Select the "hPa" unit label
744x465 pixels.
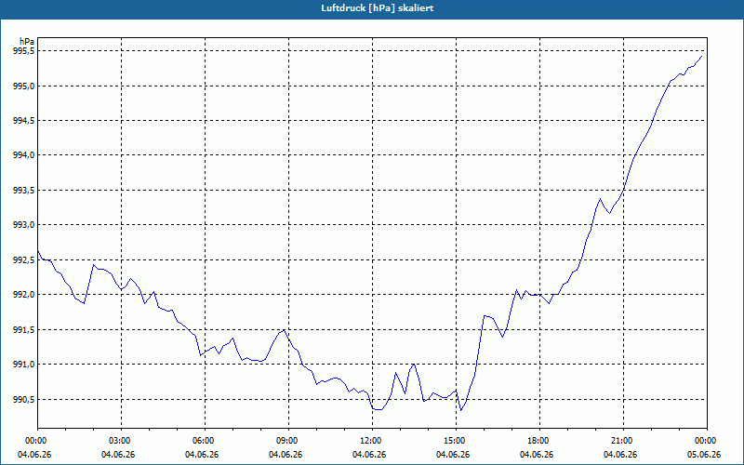[x=27, y=41]
